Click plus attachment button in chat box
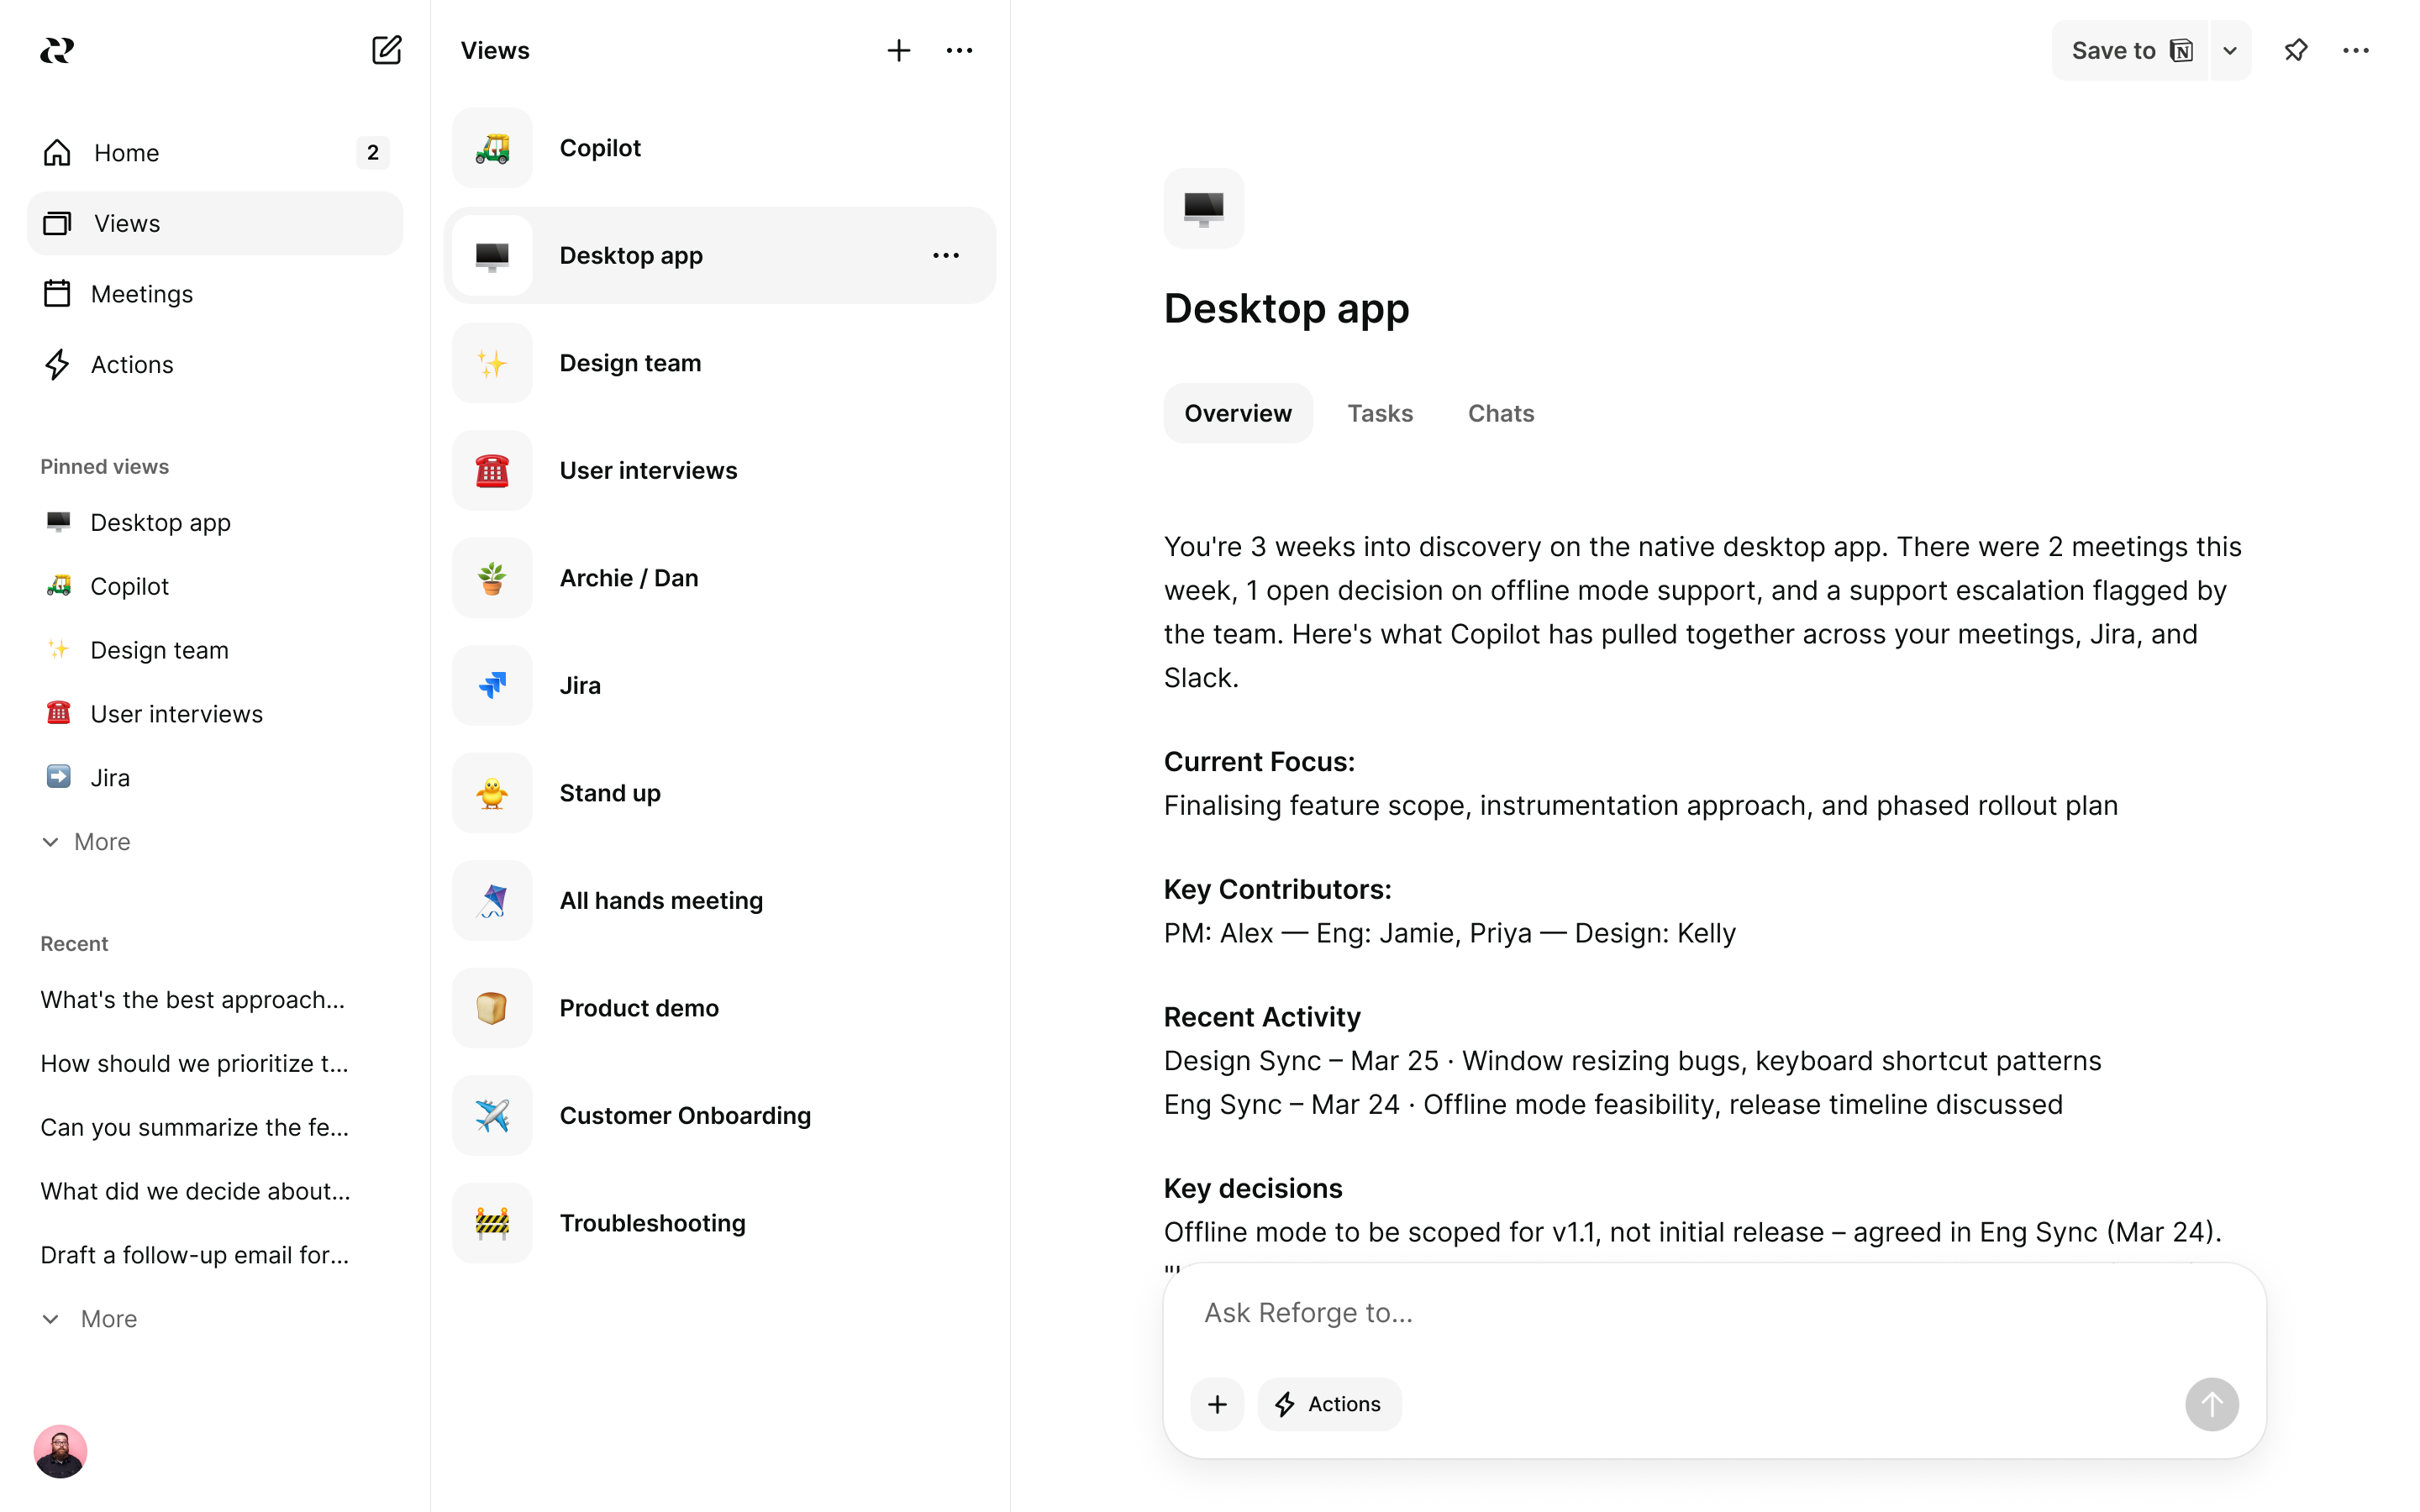 tap(1217, 1404)
